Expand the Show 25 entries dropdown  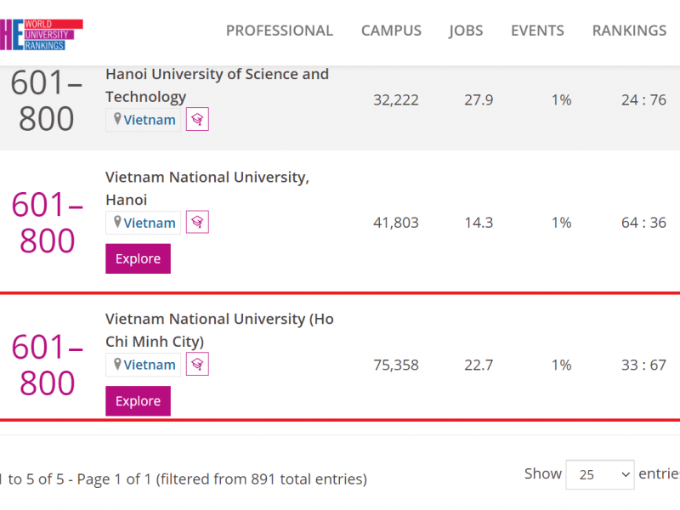pos(599,474)
